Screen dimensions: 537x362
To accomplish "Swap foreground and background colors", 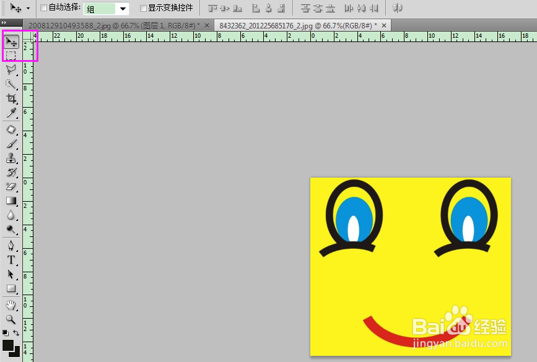I will click(x=17, y=333).
